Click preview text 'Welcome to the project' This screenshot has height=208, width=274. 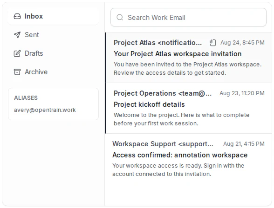click(181, 119)
